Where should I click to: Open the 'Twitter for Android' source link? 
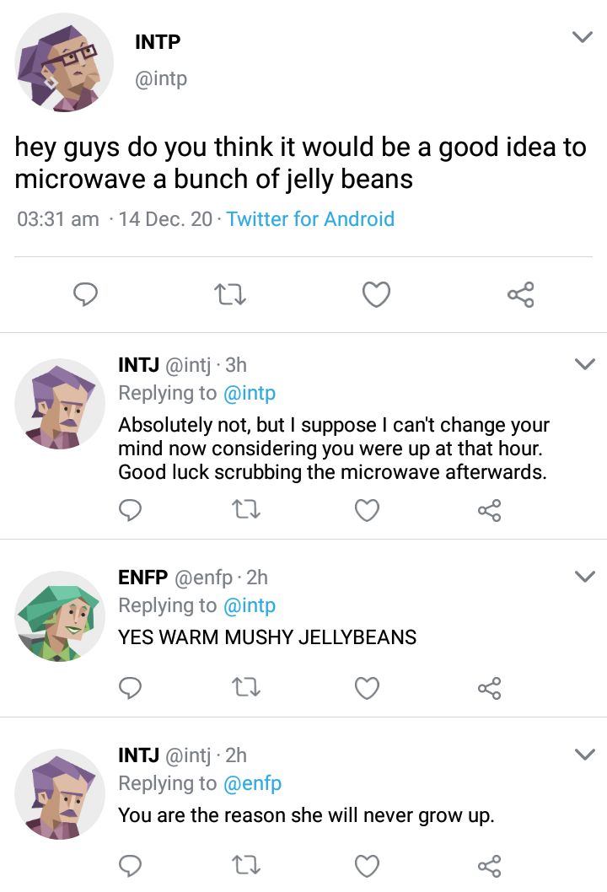tap(310, 219)
